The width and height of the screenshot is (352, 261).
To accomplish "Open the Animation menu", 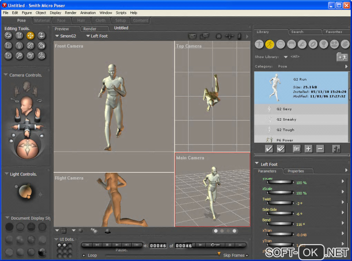I will (x=88, y=13).
